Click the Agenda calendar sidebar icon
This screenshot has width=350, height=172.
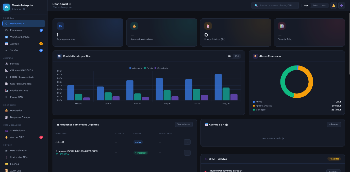click(6, 44)
